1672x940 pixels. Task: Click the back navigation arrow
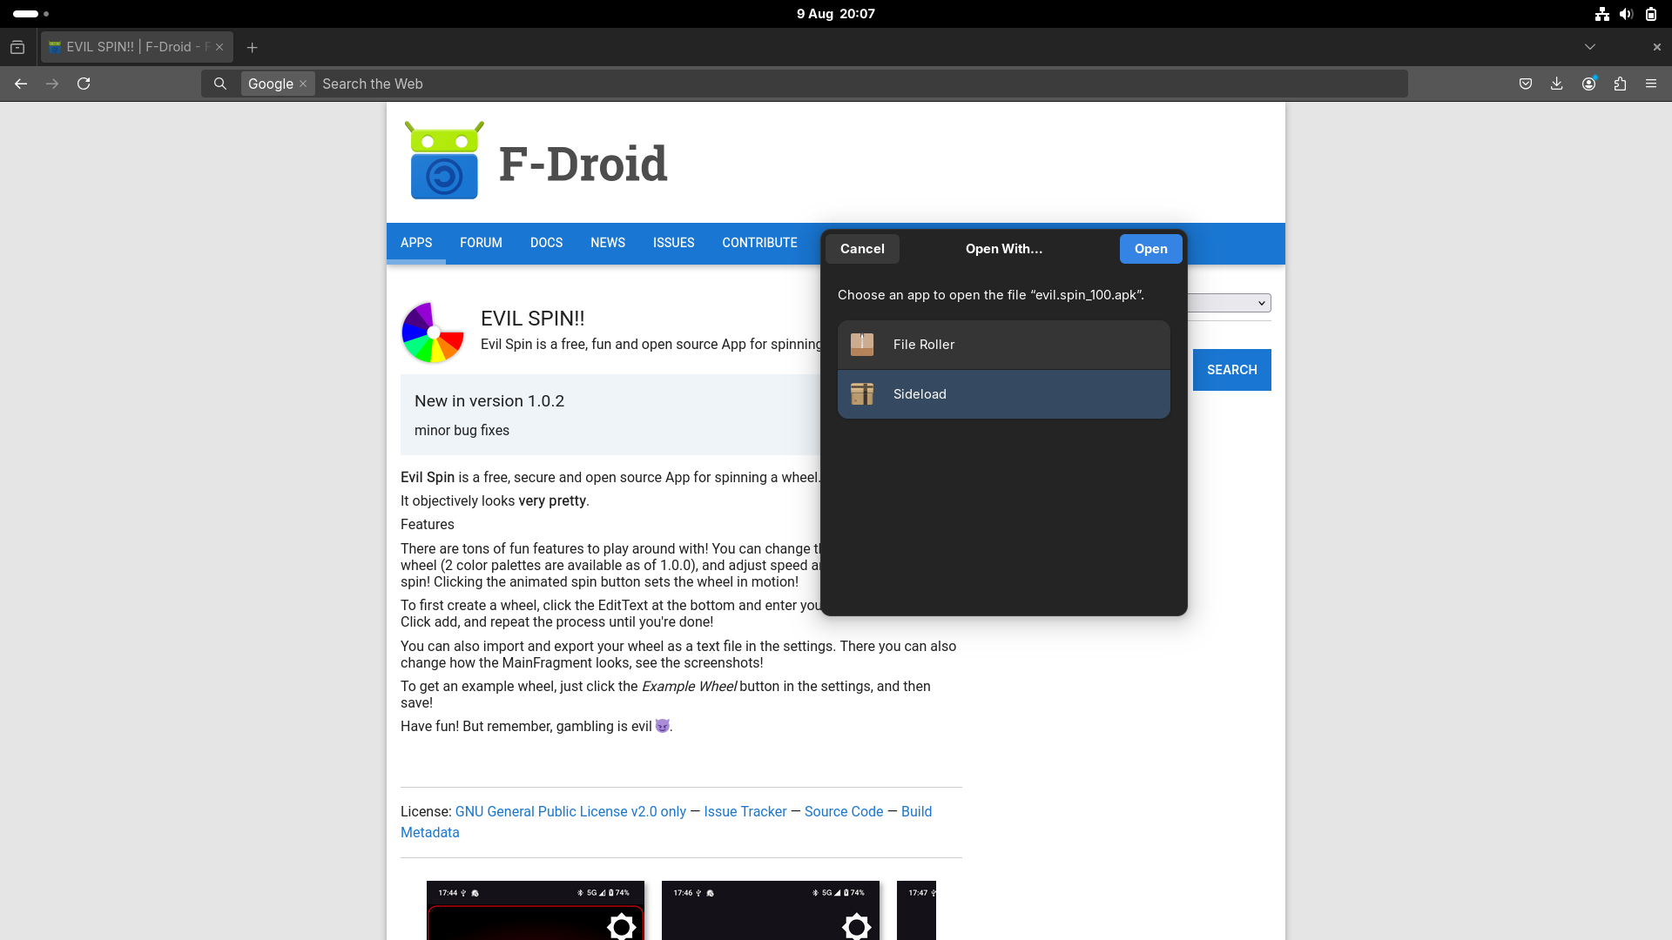pos(21,84)
